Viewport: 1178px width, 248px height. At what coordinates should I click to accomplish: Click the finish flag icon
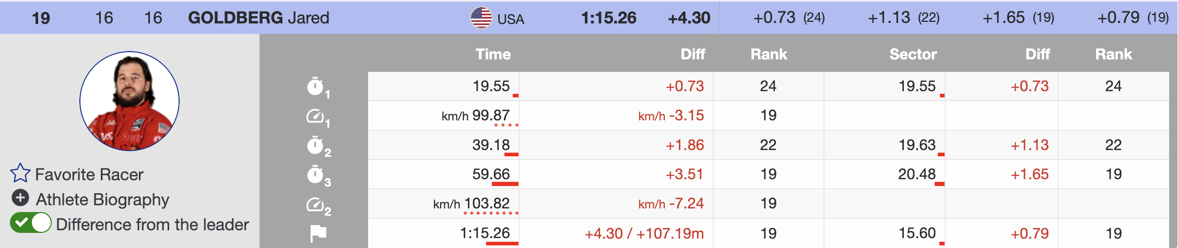coord(318,233)
